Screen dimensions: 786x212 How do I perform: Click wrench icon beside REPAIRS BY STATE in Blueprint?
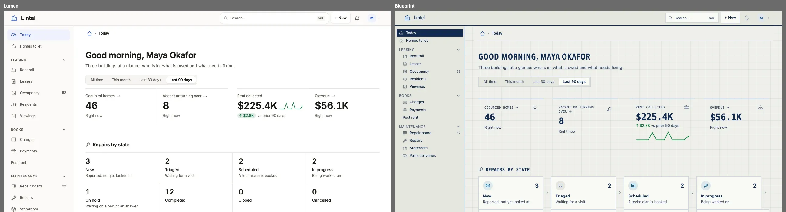click(481, 170)
